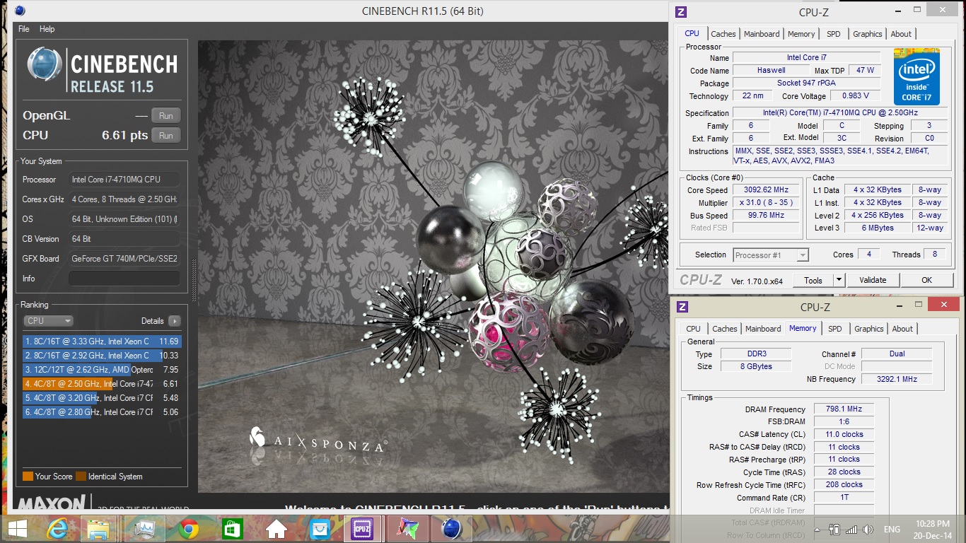Open Memory tab in top CPU-Z window

click(x=801, y=34)
